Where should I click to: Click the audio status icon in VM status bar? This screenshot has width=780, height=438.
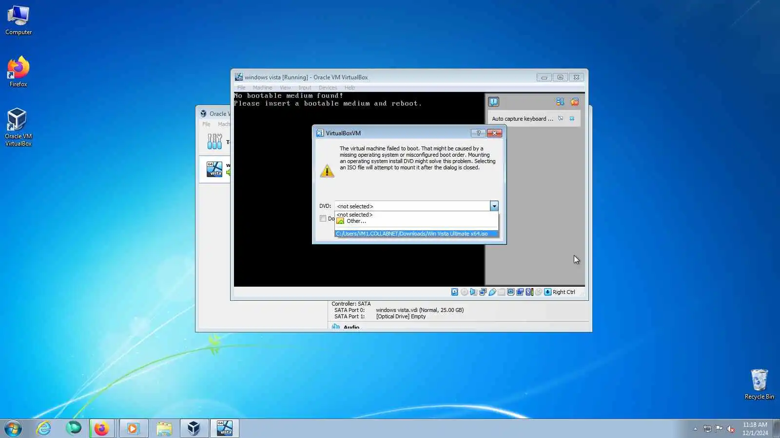[473, 292]
